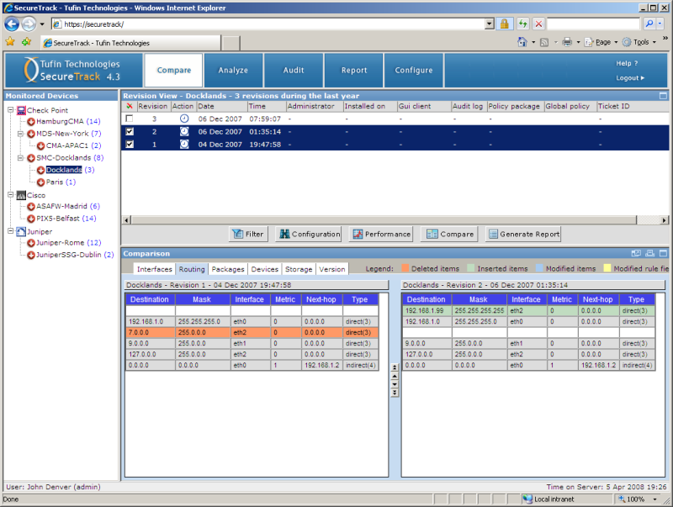The image size is (673, 507).
Task: Open the Report main tab
Action: [x=354, y=70]
